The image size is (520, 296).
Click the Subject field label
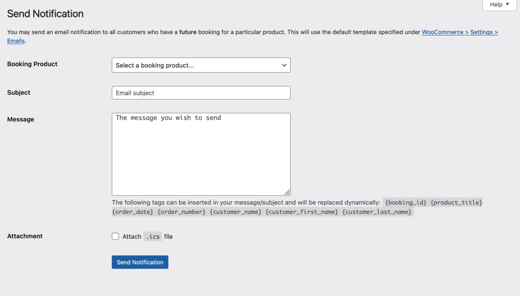pos(19,93)
